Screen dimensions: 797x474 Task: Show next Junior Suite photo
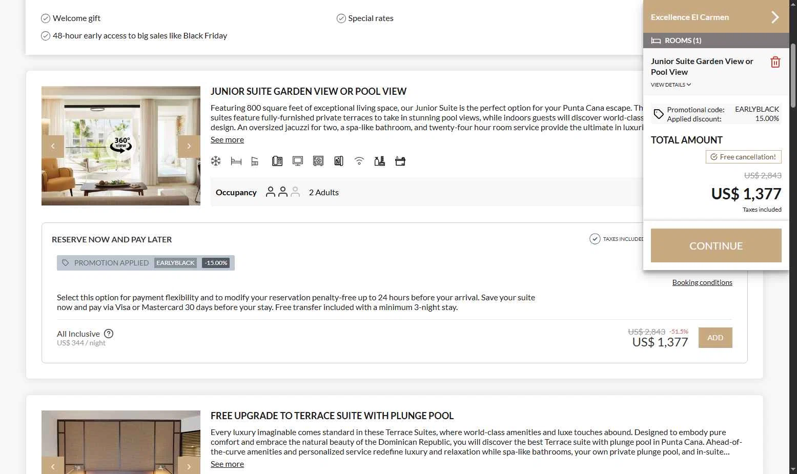[x=189, y=147]
